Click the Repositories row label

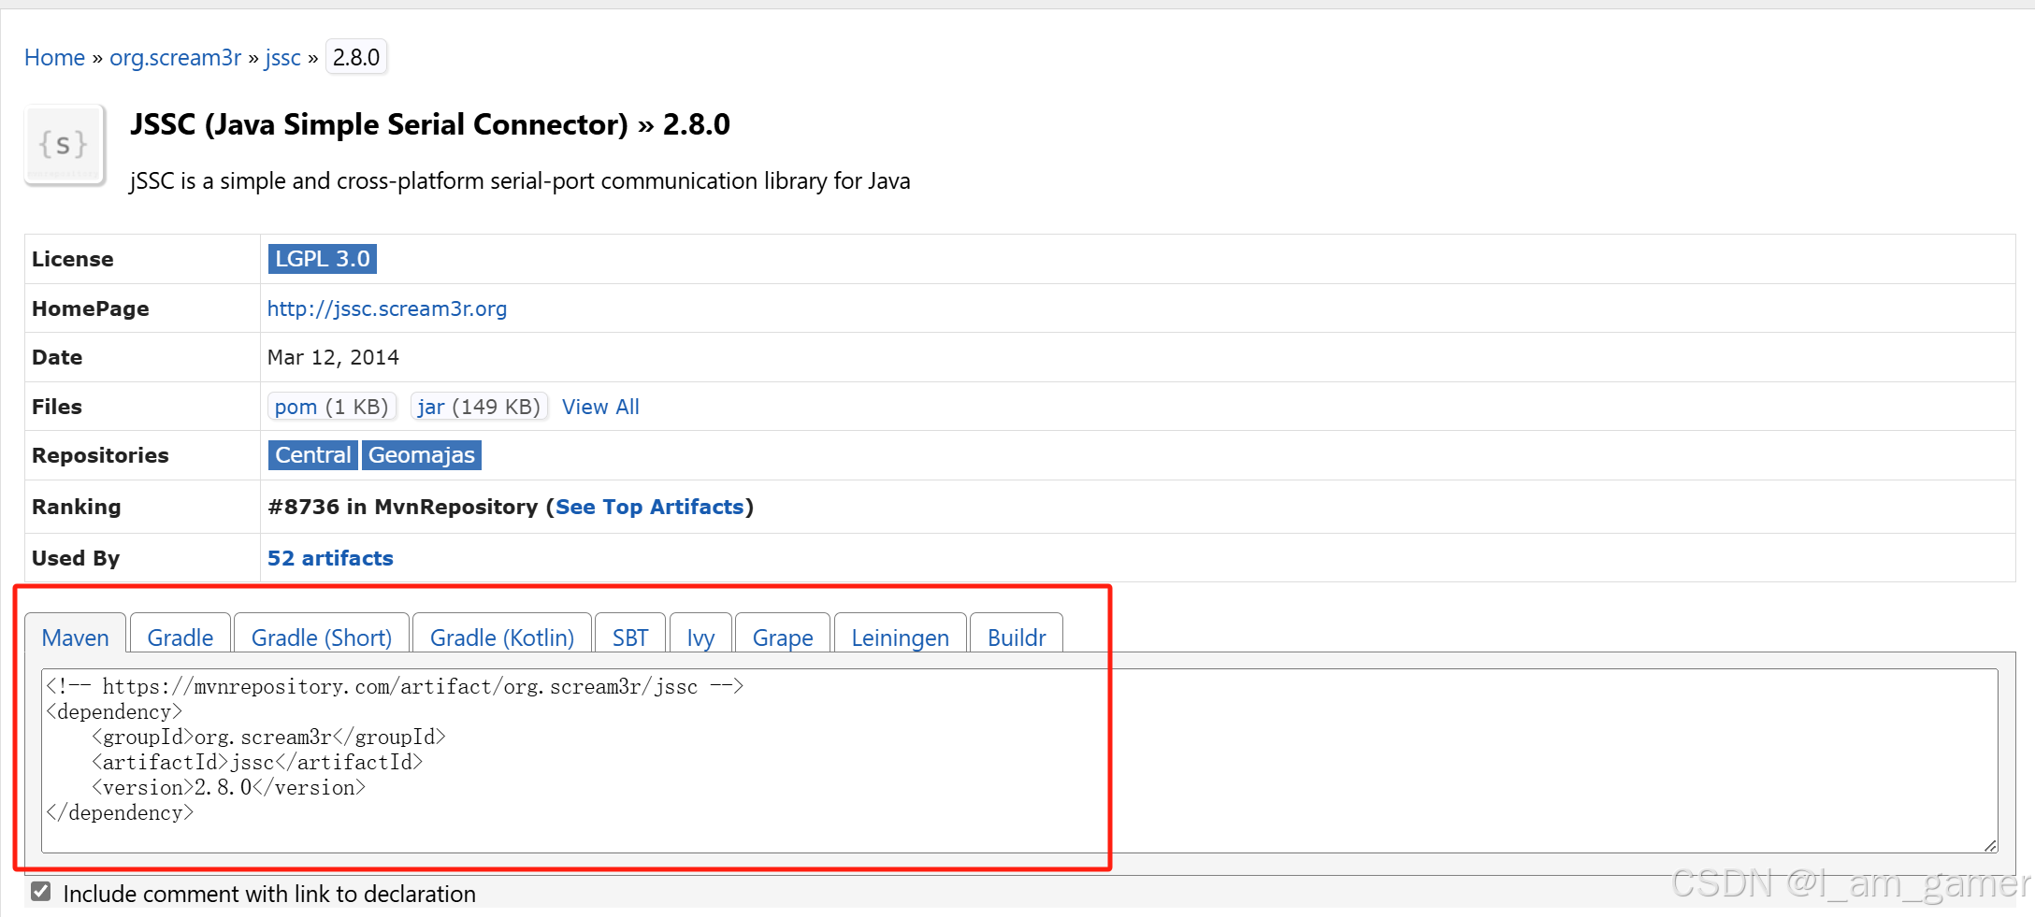point(100,455)
